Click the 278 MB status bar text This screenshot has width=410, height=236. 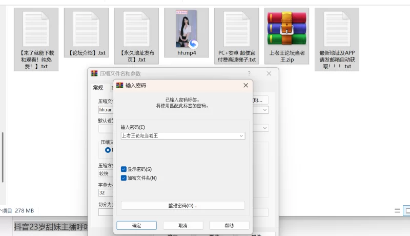point(24,211)
